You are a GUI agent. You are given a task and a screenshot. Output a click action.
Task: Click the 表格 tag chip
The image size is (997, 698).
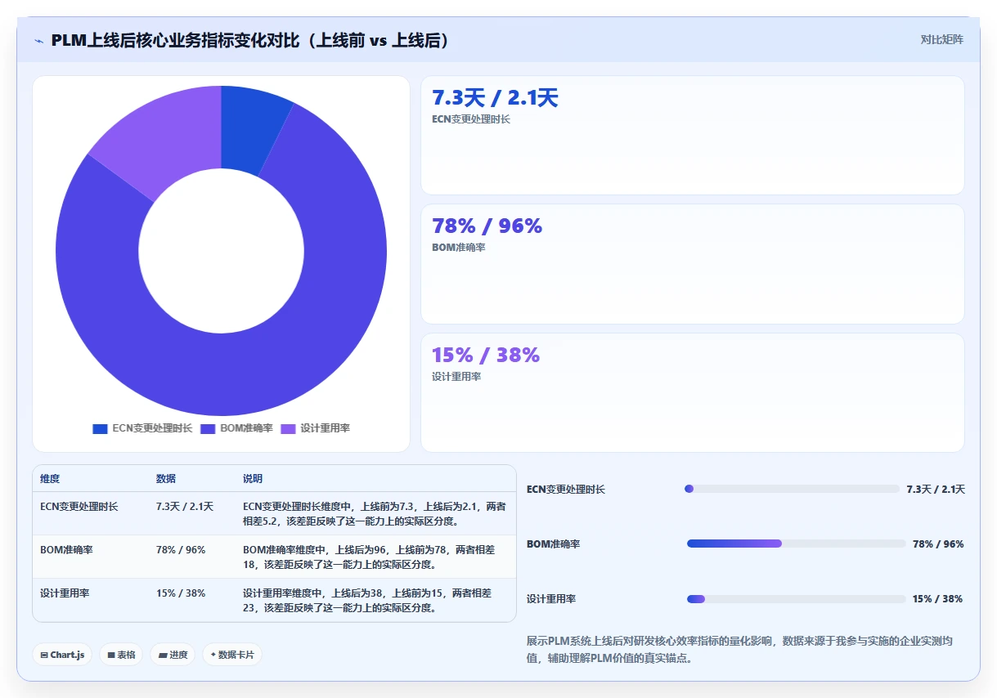(121, 655)
